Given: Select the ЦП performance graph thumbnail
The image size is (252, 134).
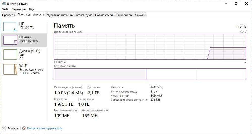Looking at the screenshot, I should [10, 27].
